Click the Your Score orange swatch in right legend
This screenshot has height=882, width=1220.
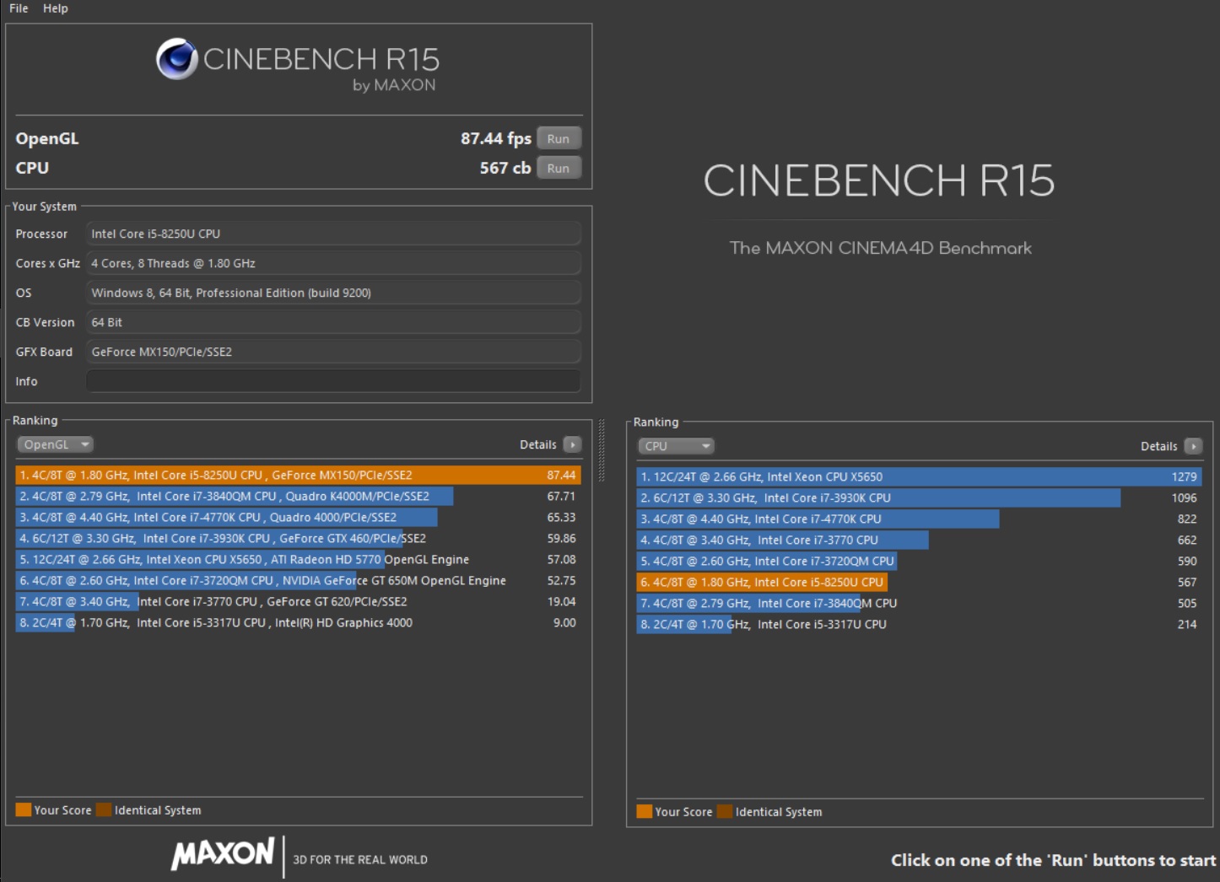point(645,811)
